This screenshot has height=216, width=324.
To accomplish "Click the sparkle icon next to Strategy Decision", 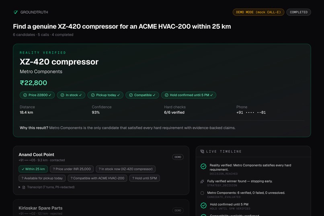I will tap(202, 181).
